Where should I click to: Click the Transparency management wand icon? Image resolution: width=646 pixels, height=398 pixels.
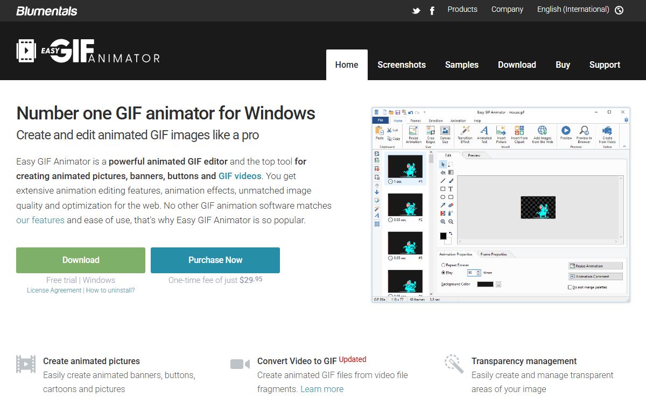[454, 364]
